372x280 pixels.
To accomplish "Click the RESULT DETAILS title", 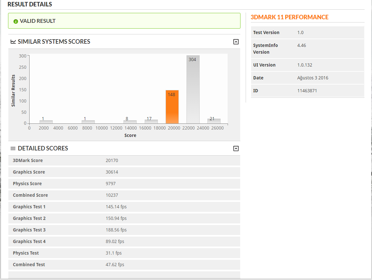I will (x=30, y=4).
